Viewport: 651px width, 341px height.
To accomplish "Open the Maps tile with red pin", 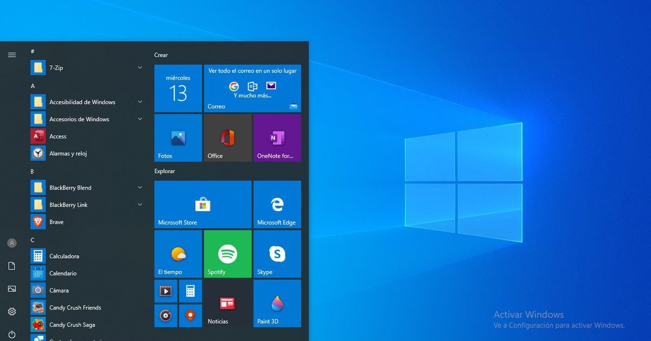I will point(190,316).
